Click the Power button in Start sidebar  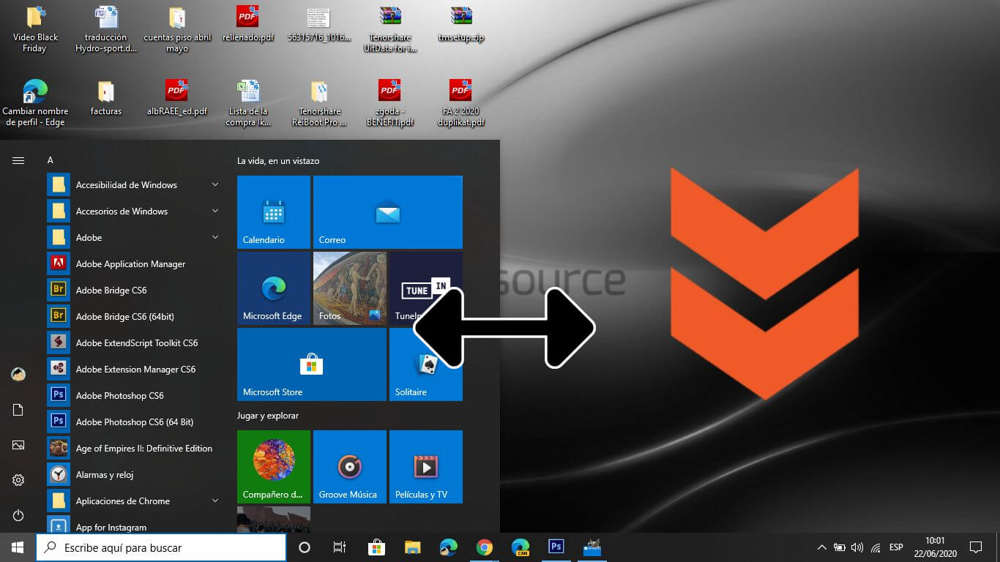18,515
